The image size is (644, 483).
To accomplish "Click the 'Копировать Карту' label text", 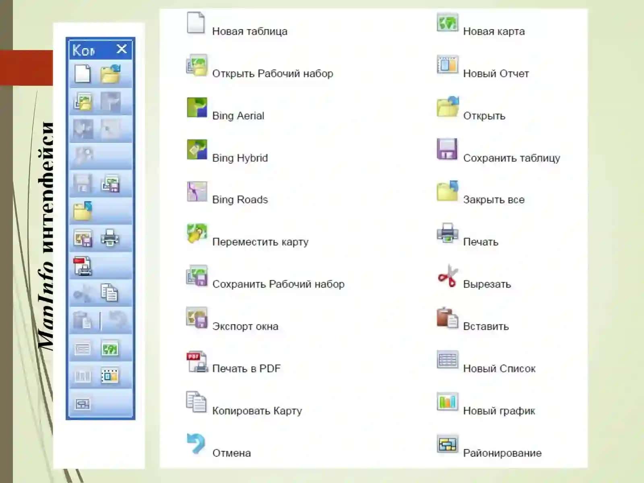I will tap(257, 411).
